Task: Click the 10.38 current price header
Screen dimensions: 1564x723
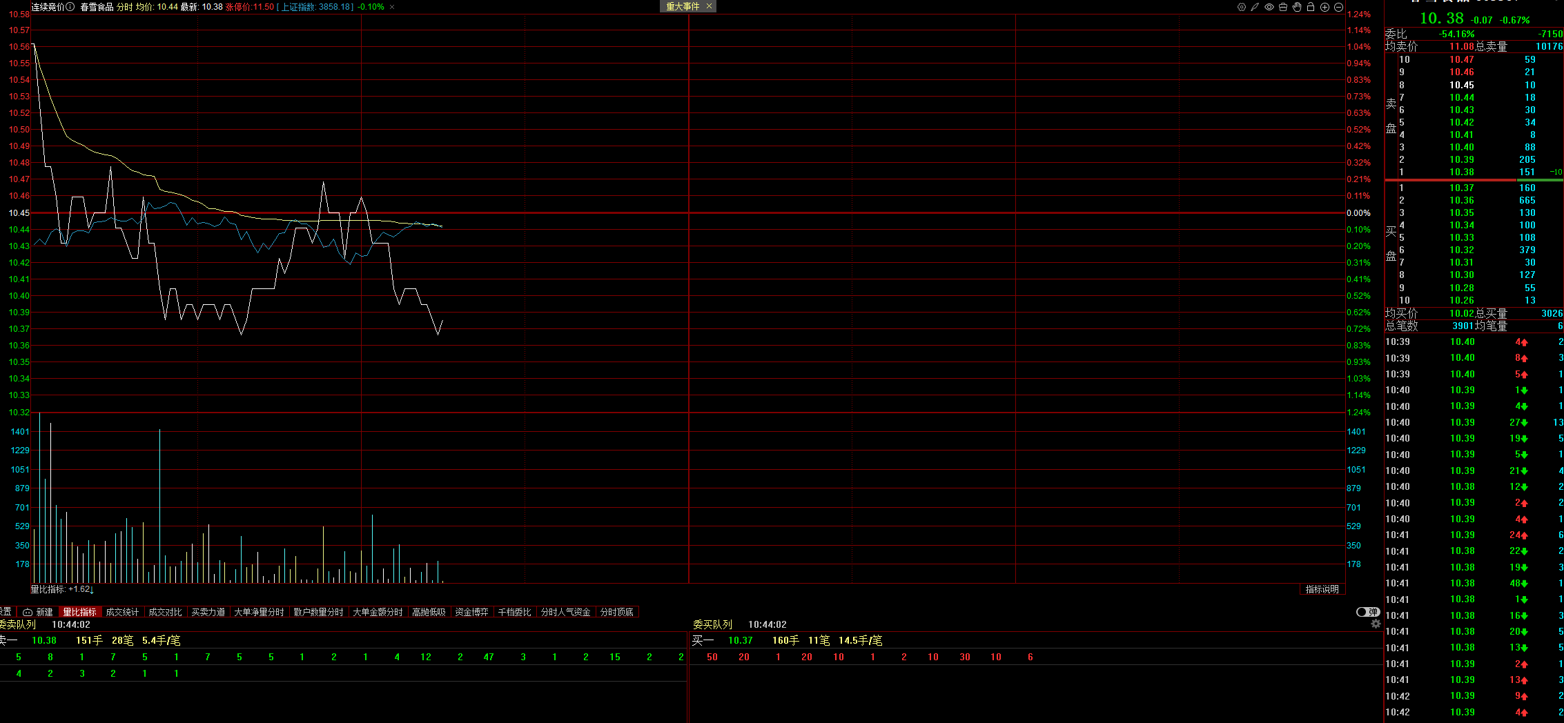Action: pos(1441,19)
